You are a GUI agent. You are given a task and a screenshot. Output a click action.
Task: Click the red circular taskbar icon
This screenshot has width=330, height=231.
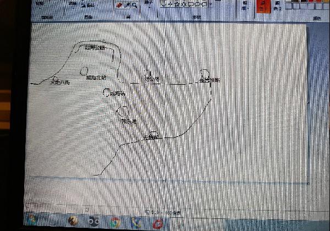coord(158,223)
